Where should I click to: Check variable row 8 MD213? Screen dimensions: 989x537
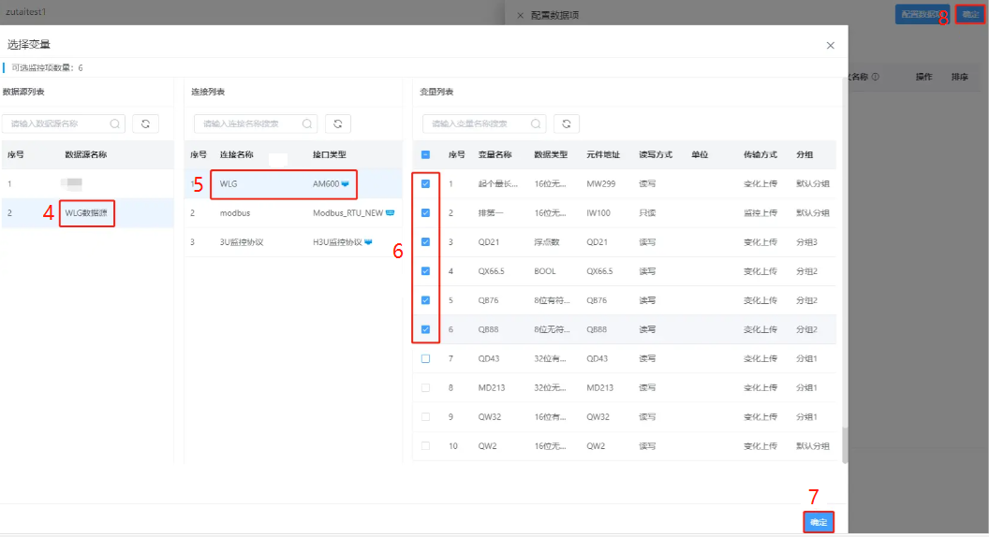point(426,387)
